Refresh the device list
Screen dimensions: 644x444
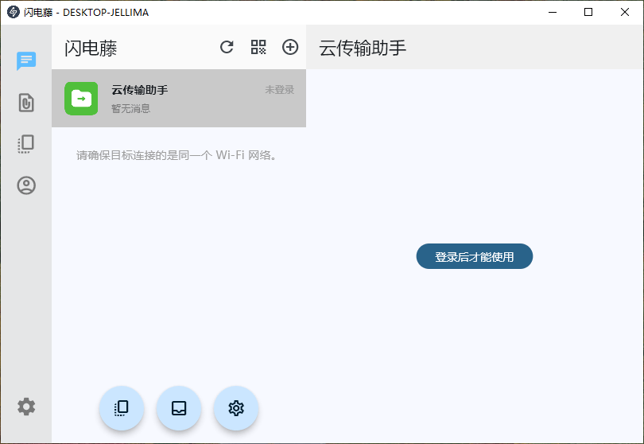[x=227, y=47]
